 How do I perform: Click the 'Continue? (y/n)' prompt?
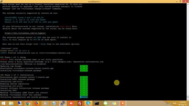tap(9, 48)
